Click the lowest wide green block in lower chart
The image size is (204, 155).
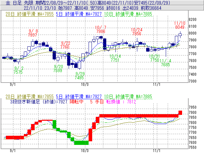click(x=81, y=143)
